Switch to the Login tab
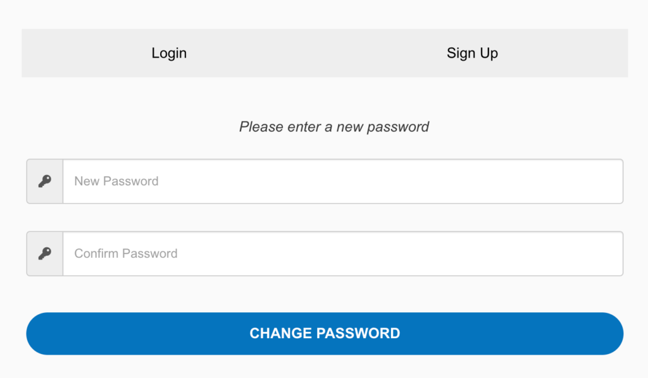The height and width of the screenshot is (378, 648). point(169,53)
